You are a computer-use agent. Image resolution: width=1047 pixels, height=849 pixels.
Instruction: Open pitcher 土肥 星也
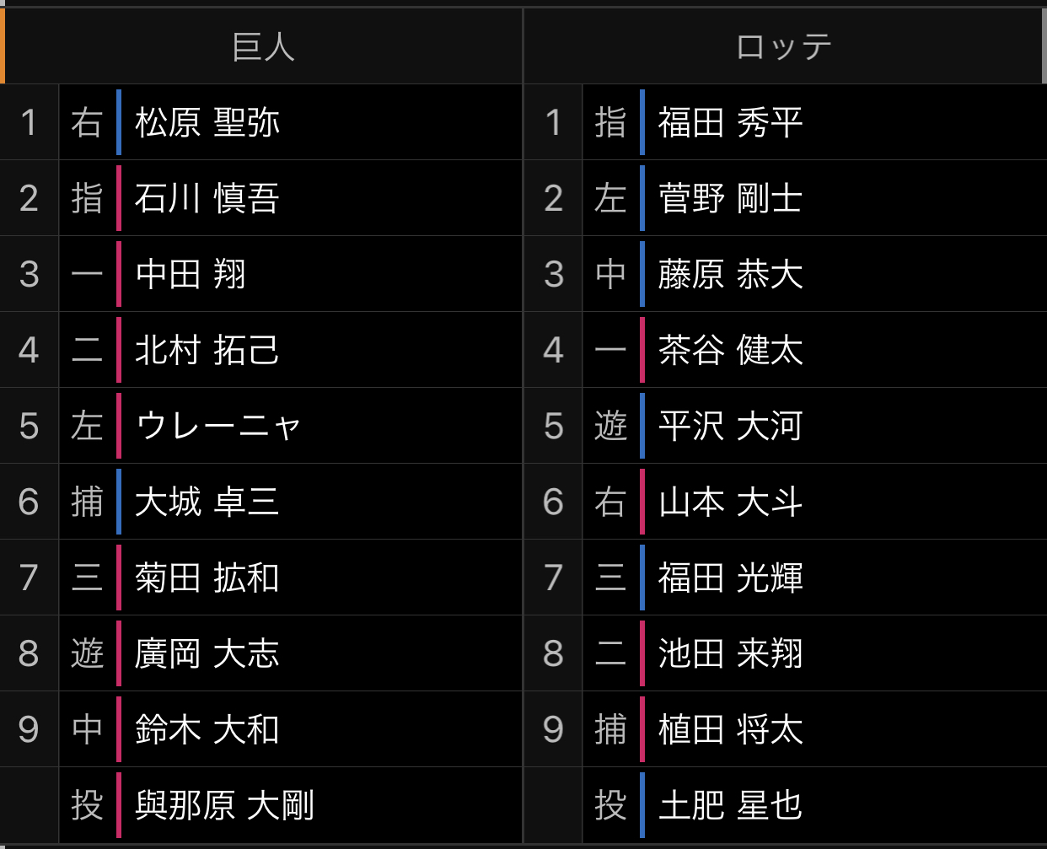pos(731,805)
